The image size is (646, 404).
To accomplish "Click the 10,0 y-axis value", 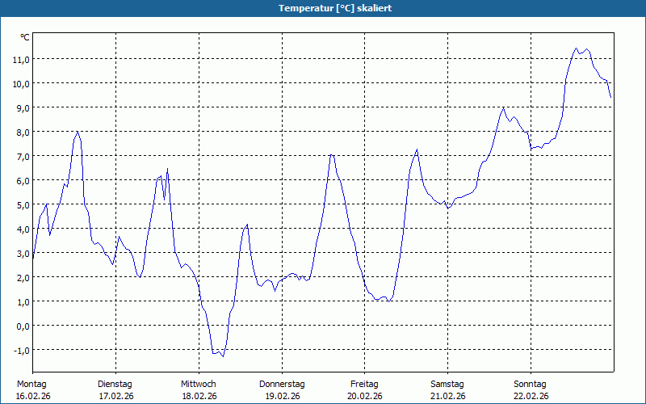I will [21, 84].
